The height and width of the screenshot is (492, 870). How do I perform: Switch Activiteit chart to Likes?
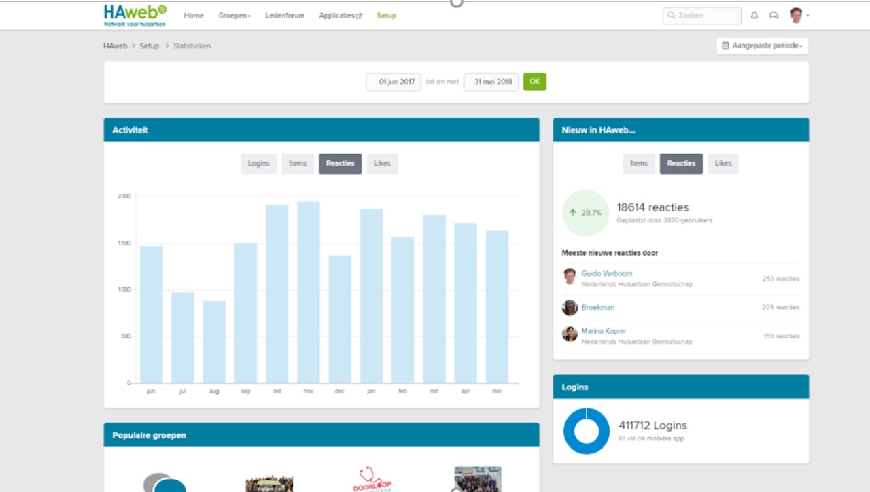click(382, 164)
